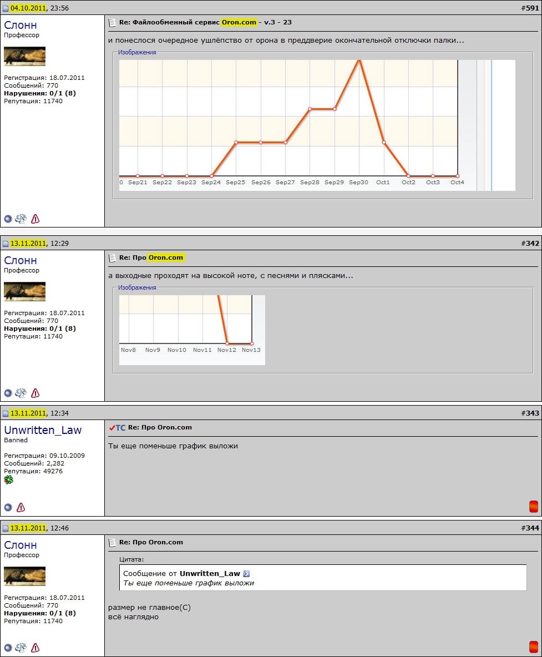Open the Sep21–Oct4 graph image attachment
The image size is (542, 657).
(317, 125)
